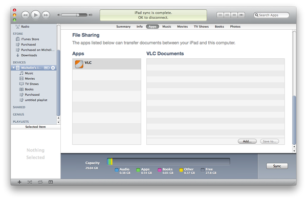Click the yellow Other legend swatch
This screenshot has height=200, width=307.
(181, 170)
